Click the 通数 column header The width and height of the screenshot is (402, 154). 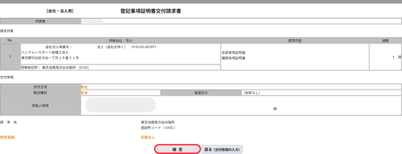tap(385, 41)
